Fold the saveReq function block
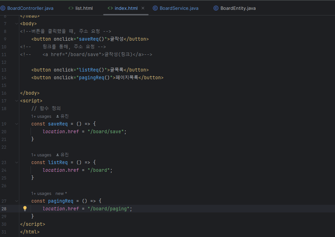The height and width of the screenshot is (237, 335). click(x=17, y=124)
